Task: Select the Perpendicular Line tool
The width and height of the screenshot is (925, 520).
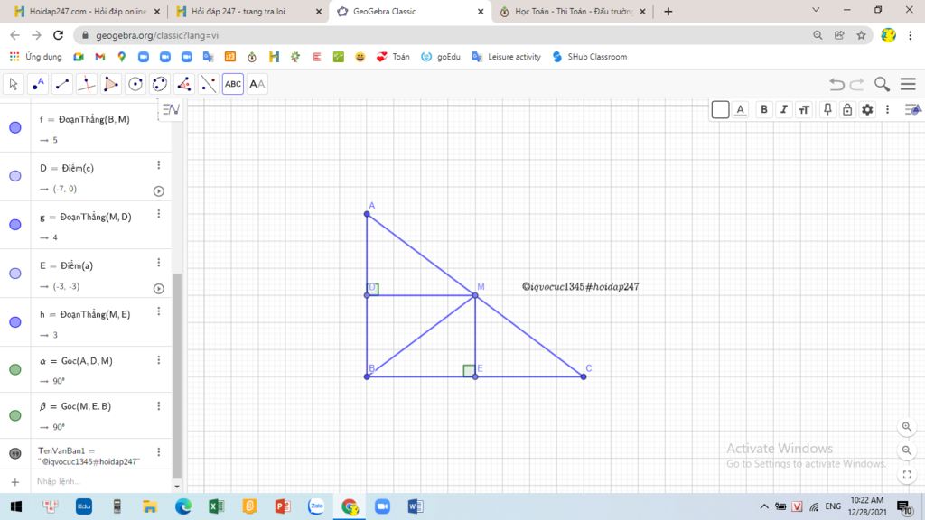Action: [x=86, y=84]
